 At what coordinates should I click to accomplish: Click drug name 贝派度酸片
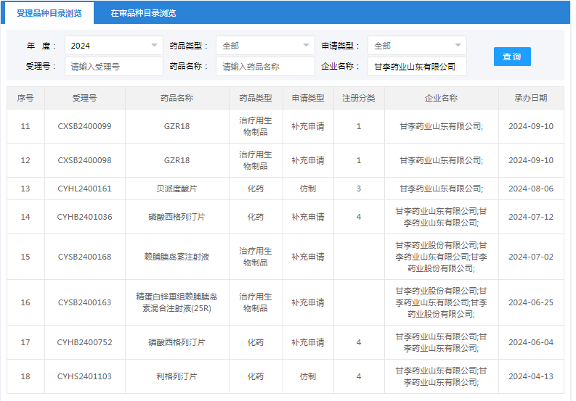coord(177,189)
